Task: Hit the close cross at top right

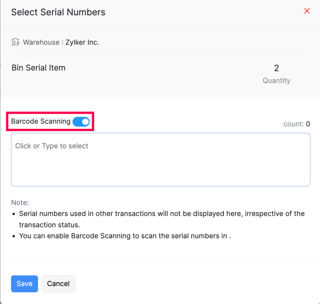Action: (x=307, y=11)
